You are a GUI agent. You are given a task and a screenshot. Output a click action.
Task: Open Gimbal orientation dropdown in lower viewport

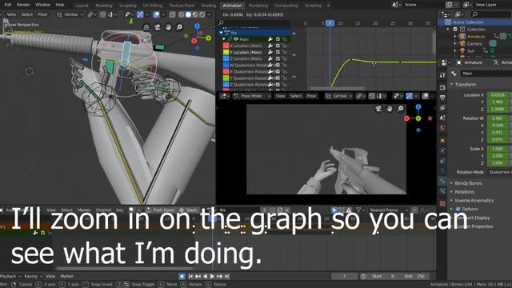point(338,96)
